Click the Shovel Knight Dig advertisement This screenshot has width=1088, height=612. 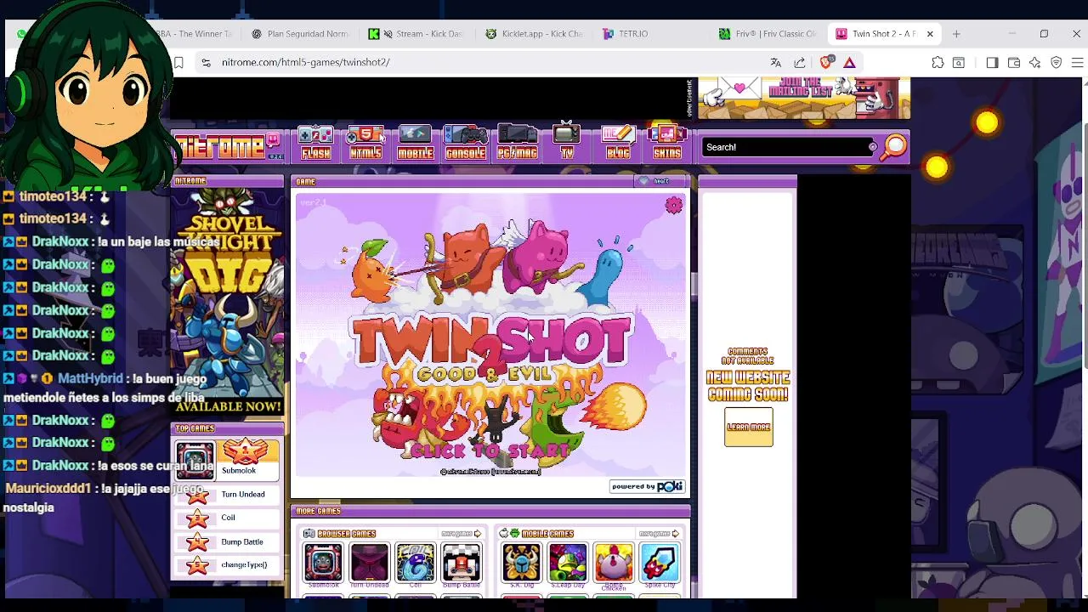[x=227, y=302]
